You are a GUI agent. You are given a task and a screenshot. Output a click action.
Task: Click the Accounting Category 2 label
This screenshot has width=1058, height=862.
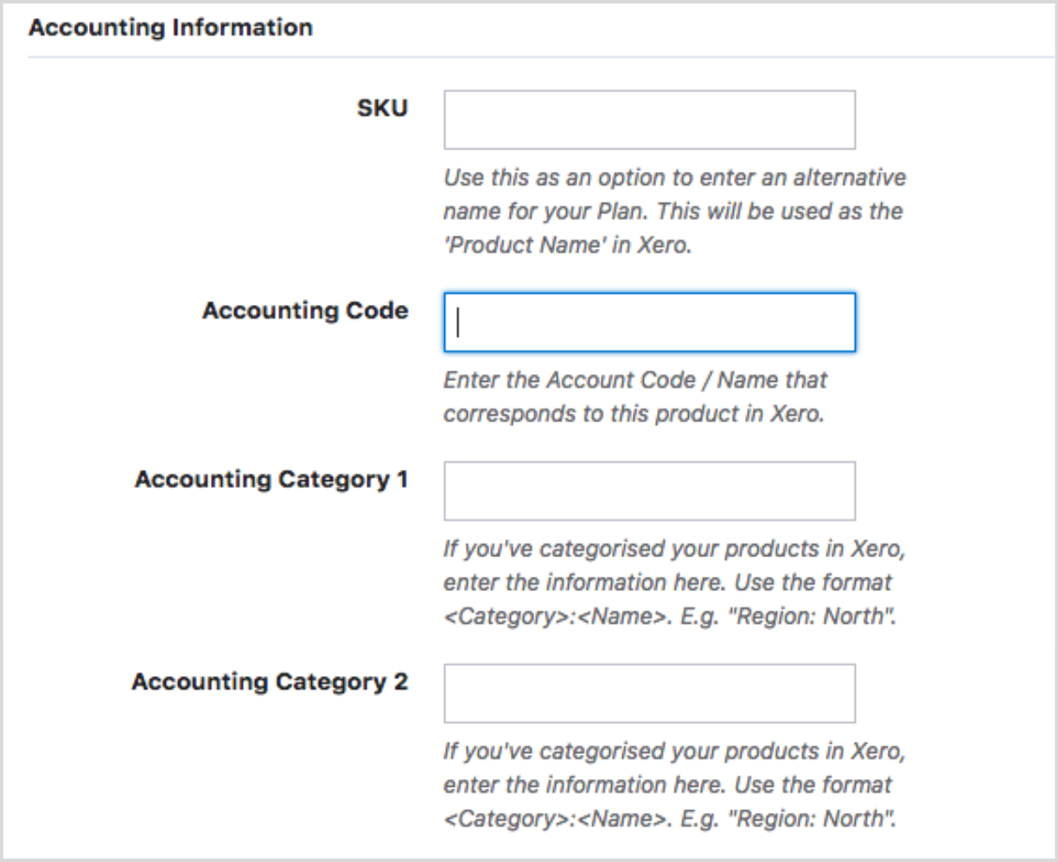point(270,681)
